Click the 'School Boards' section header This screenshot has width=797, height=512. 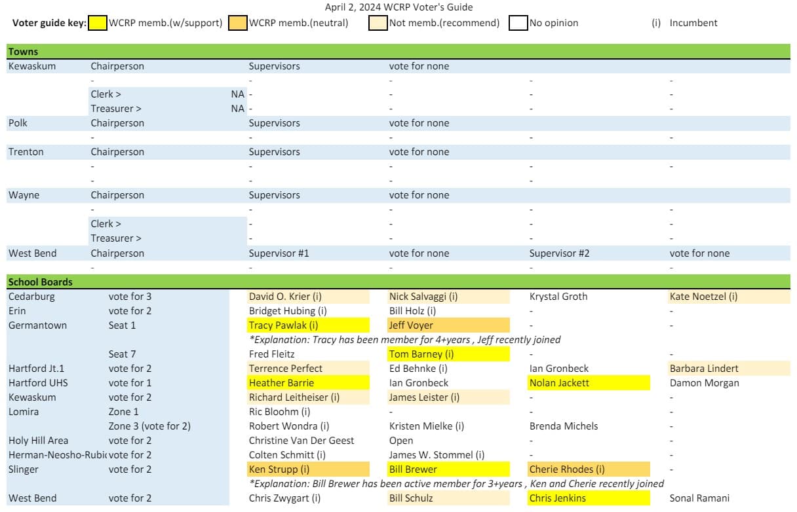click(398, 282)
